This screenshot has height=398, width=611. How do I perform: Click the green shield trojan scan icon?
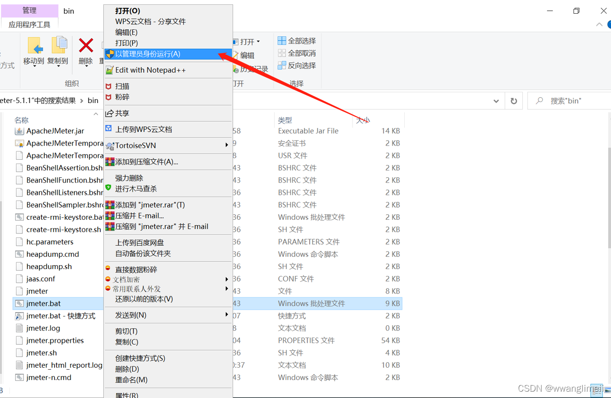(x=108, y=188)
